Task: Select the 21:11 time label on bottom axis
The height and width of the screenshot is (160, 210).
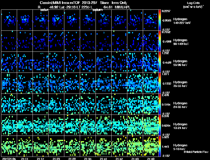Action: pos(25,158)
